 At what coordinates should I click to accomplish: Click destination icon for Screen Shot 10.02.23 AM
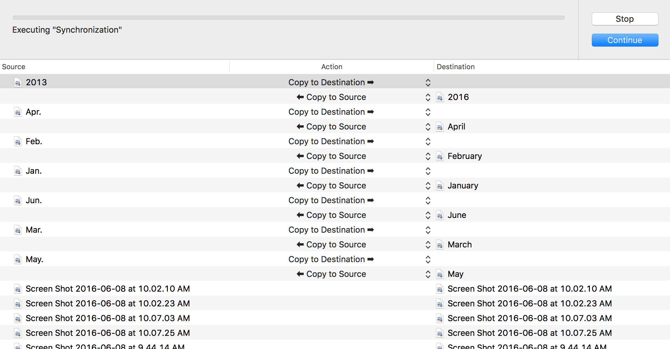tap(440, 303)
